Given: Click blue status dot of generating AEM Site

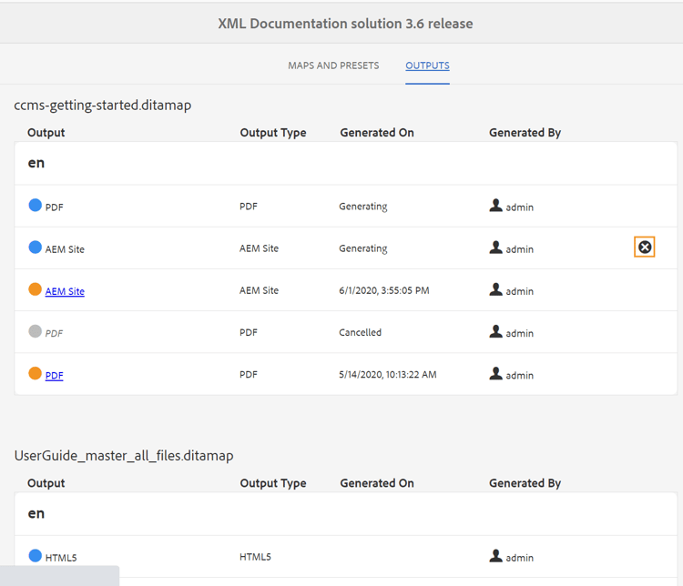Looking at the screenshot, I should pos(36,248).
